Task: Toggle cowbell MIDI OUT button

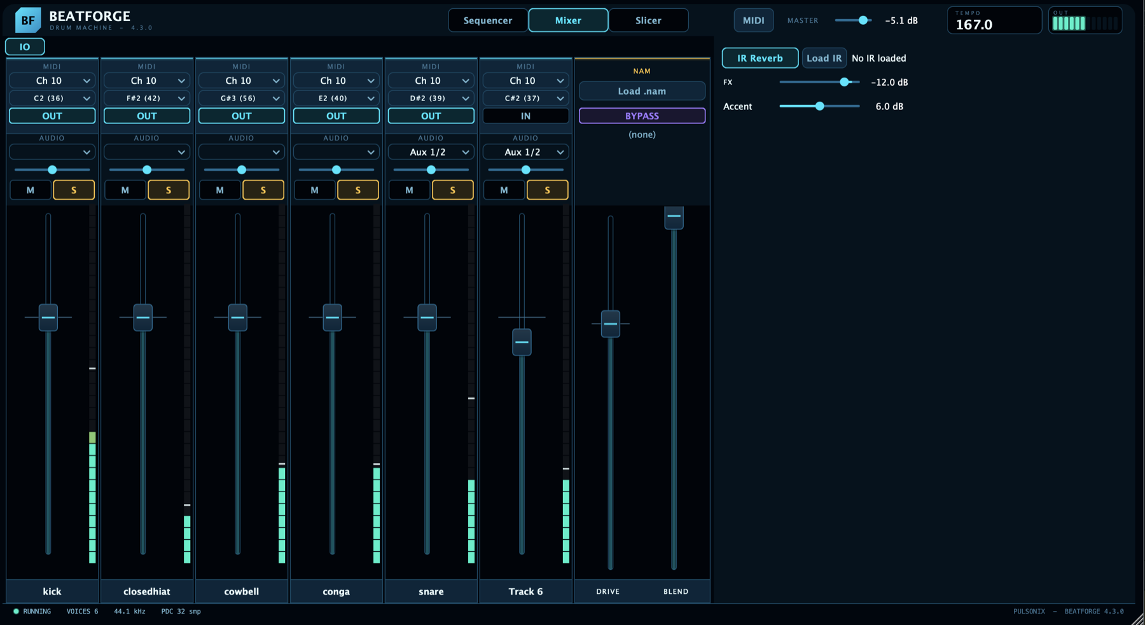Action: coord(242,116)
